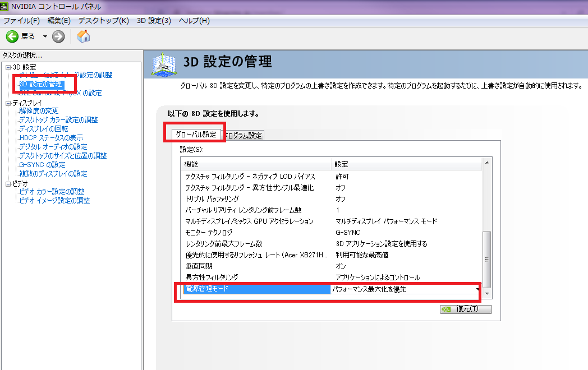Click the settings list scroll-down arrow
This screenshot has height=370, width=588.
[x=487, y=294]
